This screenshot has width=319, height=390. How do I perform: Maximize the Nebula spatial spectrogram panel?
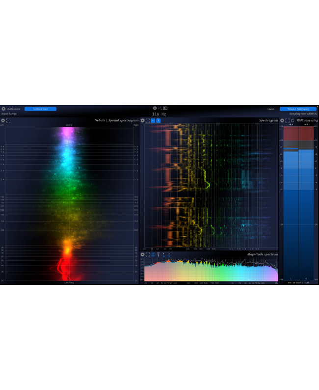8,120
